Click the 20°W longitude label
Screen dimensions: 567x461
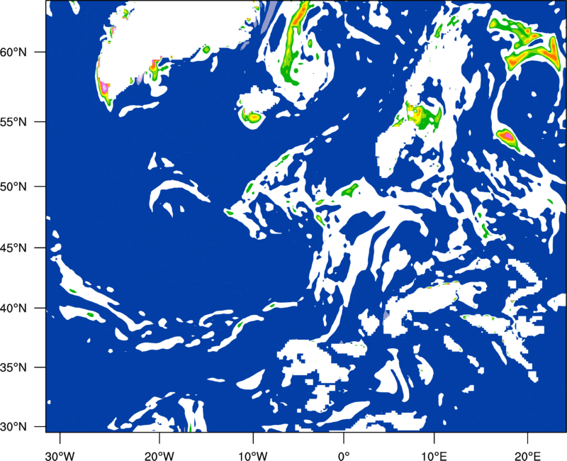pyautogui.click(x=159, y=456)
